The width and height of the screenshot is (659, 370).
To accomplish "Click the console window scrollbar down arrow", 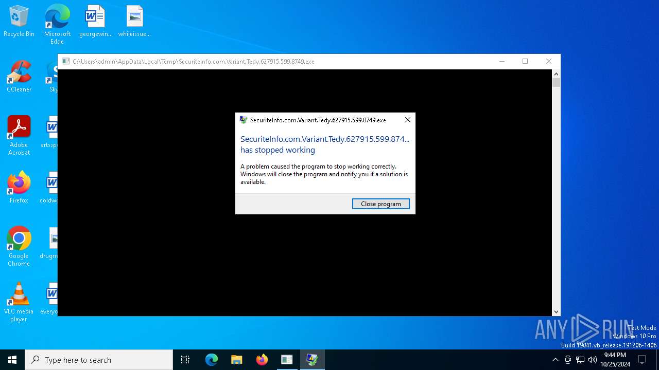I will (556, 312).
